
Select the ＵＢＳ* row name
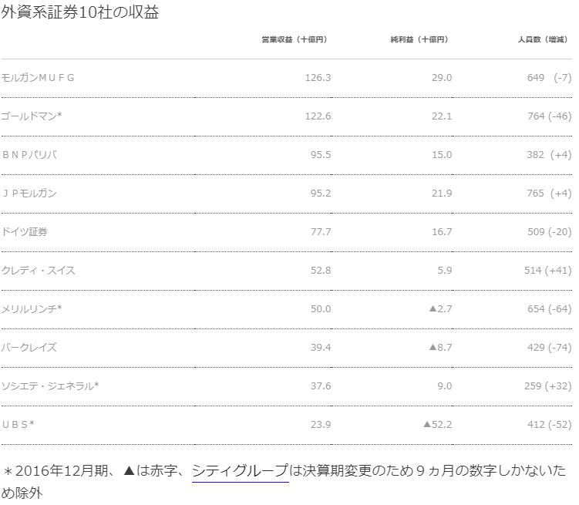pos(18,425)
